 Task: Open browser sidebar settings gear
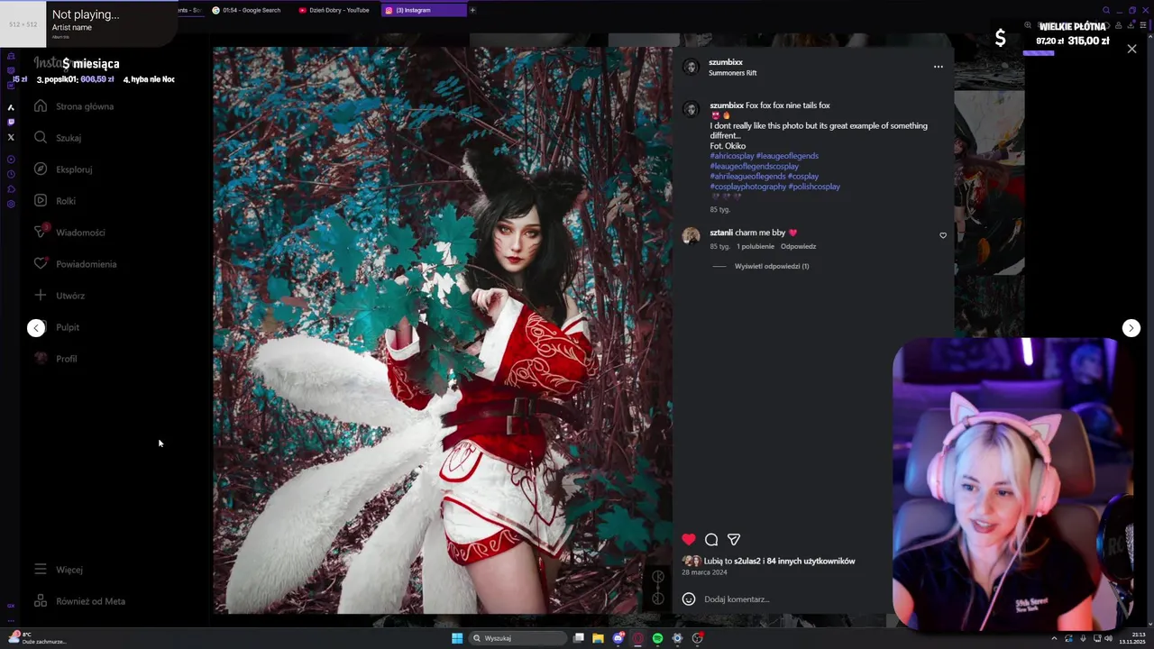11,204
